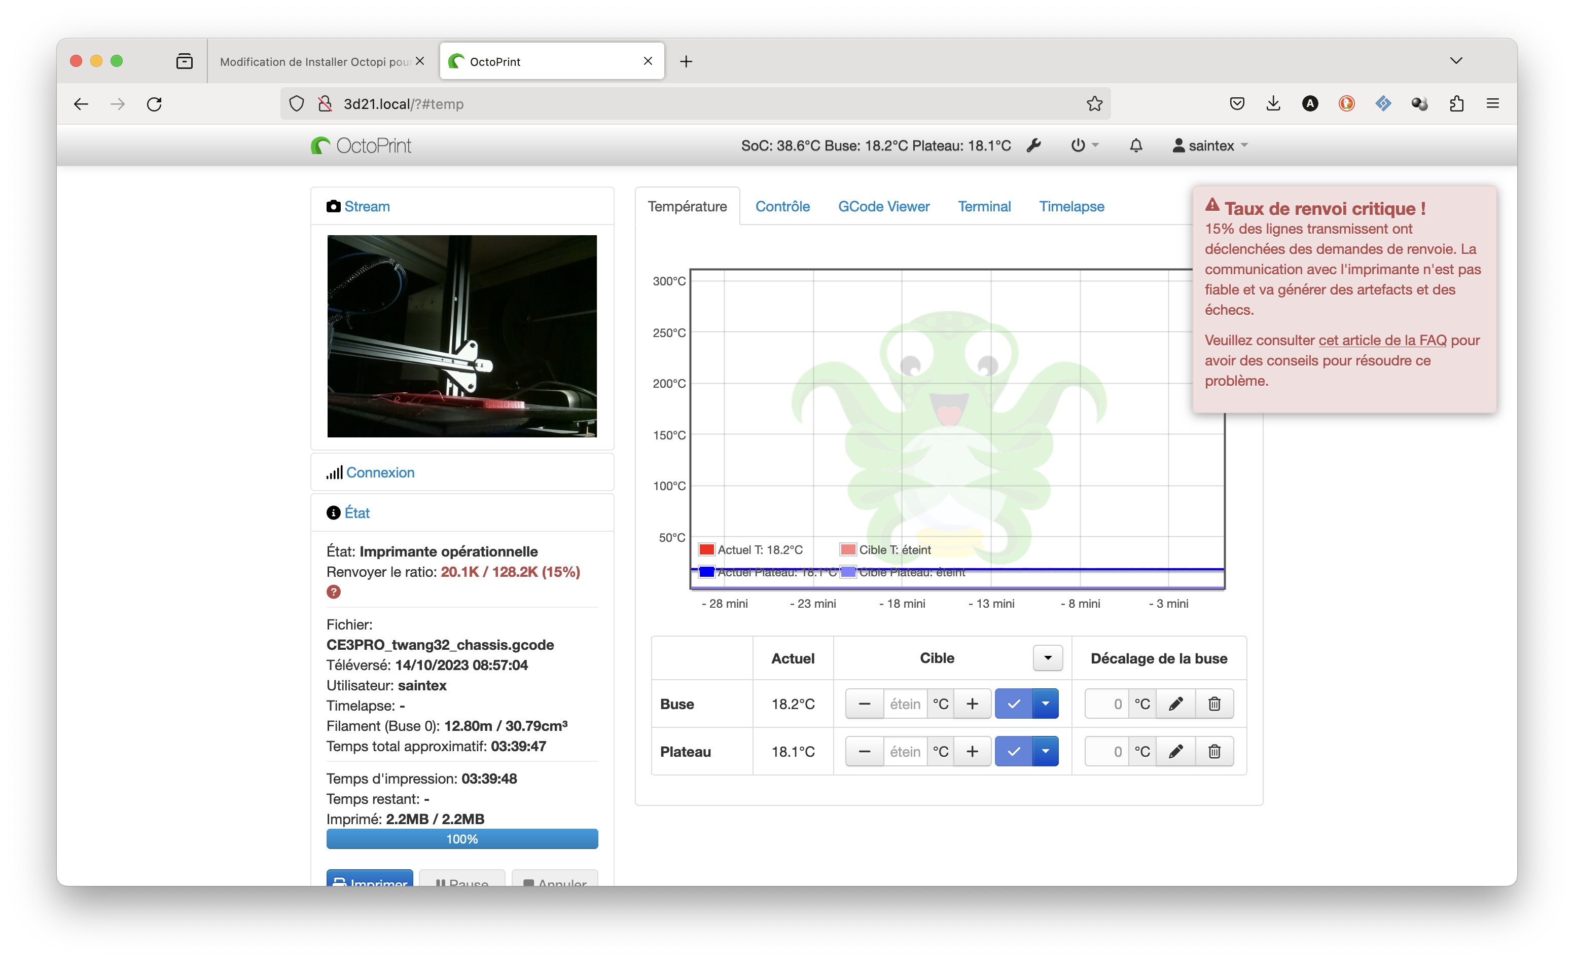The height and width of the screenshot is (961, 1574).
Task: Click the Plateau offset input field
Action: [x=1106, y=752]
